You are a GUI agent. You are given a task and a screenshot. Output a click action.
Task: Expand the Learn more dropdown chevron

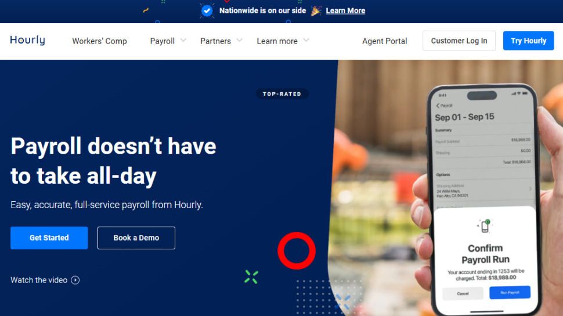click(x=306, y=40)
